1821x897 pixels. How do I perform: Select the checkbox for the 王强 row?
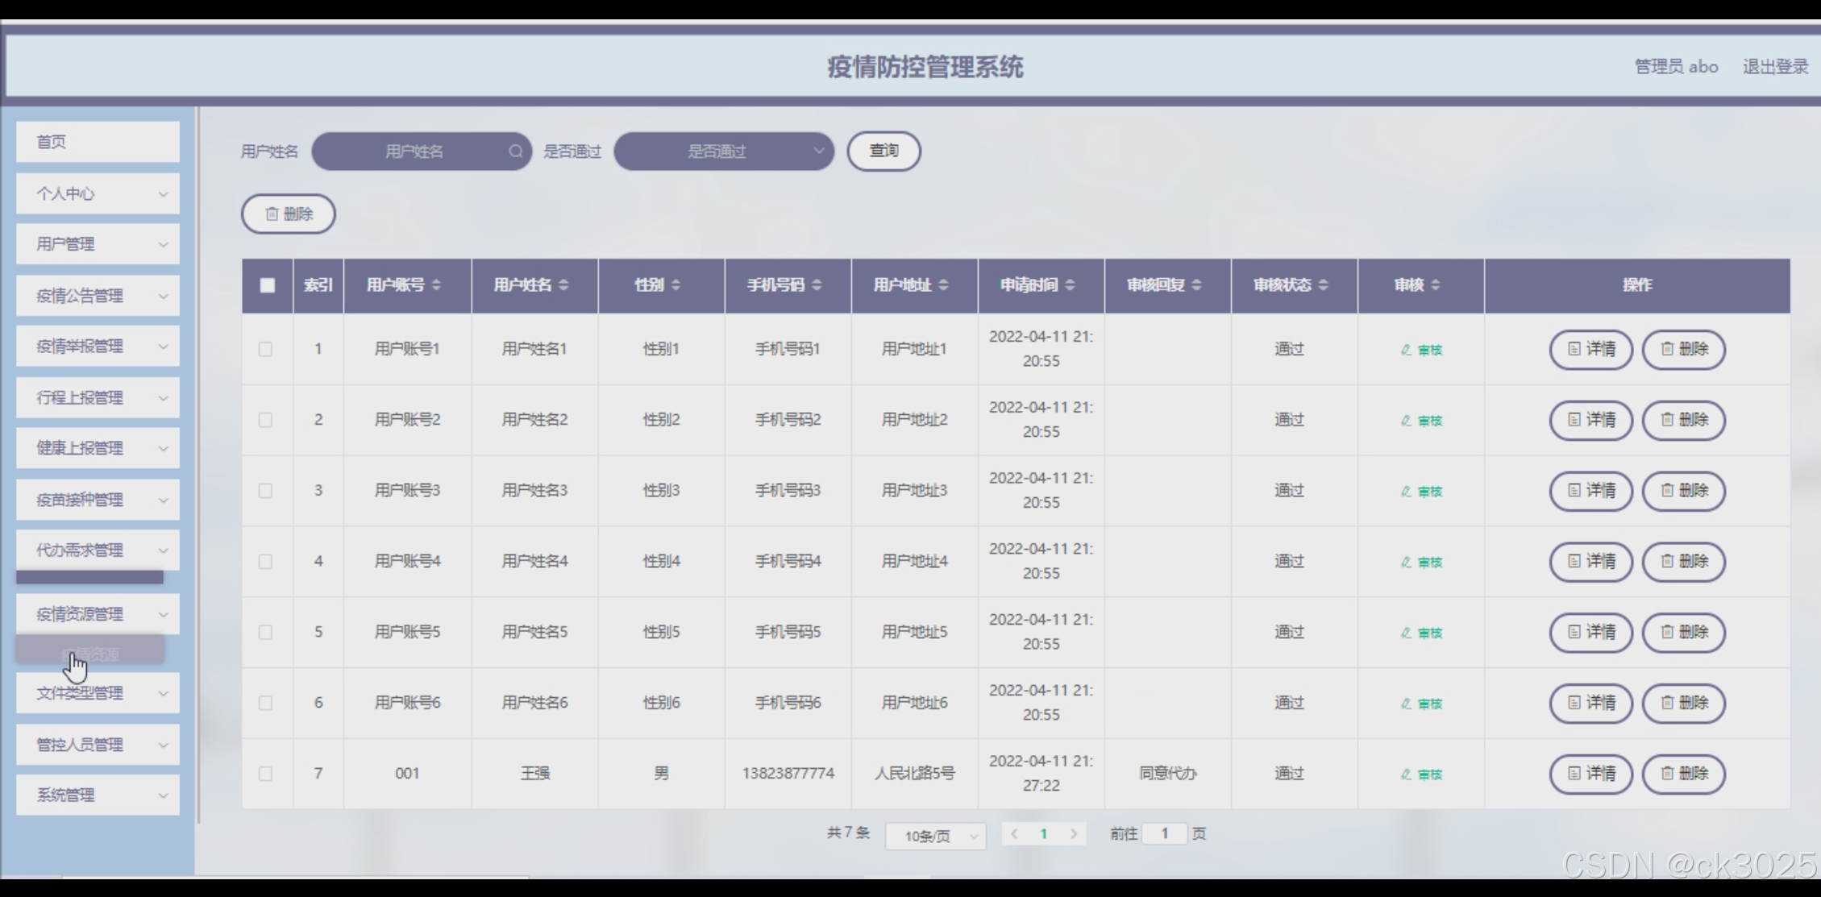pos(265,774)
